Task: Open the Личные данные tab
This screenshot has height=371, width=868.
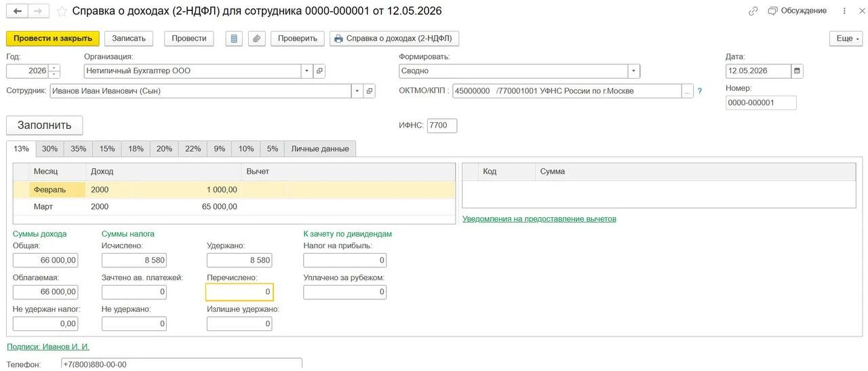Action: 320,149
